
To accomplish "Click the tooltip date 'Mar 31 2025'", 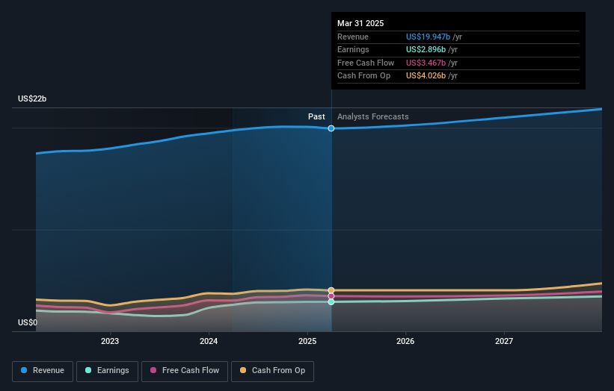I will pyautogui.click(x=360, y=23).
